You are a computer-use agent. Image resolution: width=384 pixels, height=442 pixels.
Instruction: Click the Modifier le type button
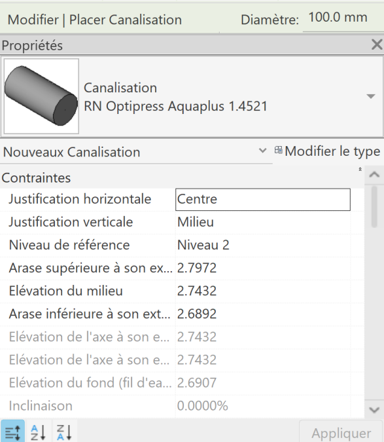coord(327,151)
